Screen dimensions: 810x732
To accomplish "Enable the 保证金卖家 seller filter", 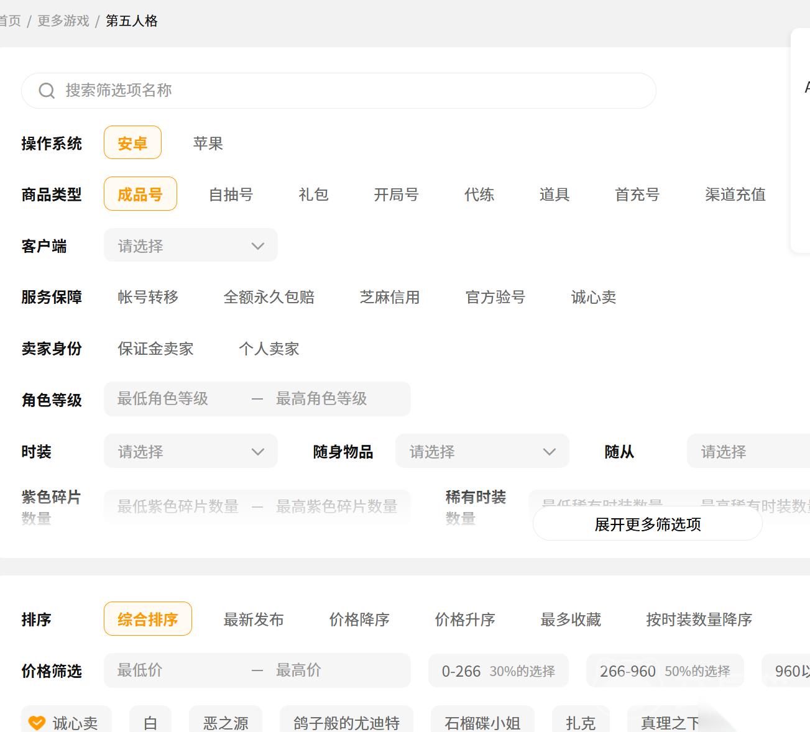I will coord(155,349).
